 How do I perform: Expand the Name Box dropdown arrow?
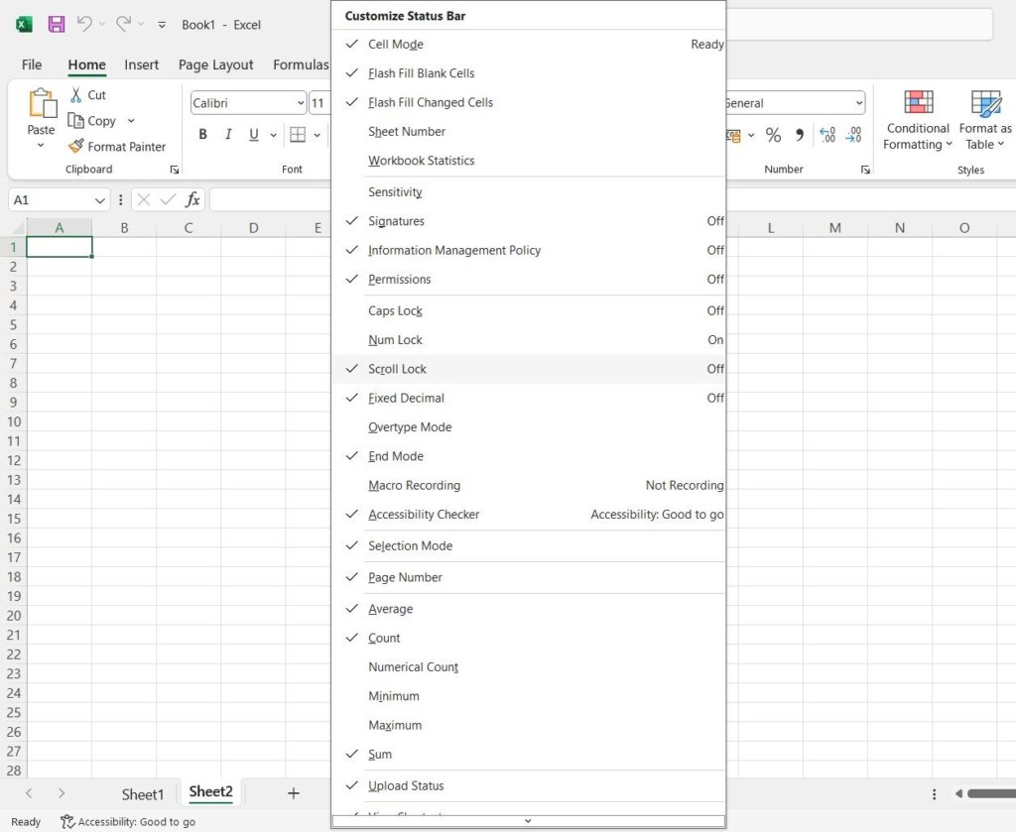click(100, 200)
